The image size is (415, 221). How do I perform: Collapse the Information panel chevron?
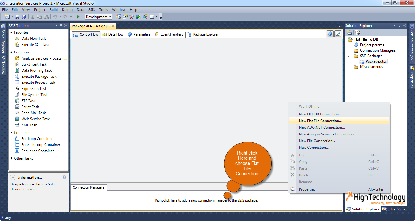[13, 177]
